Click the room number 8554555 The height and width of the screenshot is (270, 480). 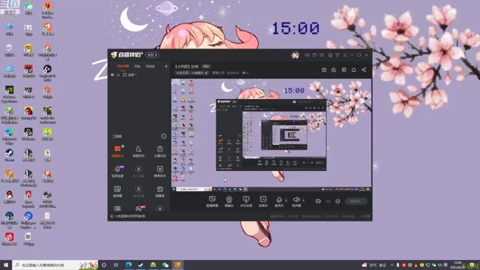[x=233, y=73]
